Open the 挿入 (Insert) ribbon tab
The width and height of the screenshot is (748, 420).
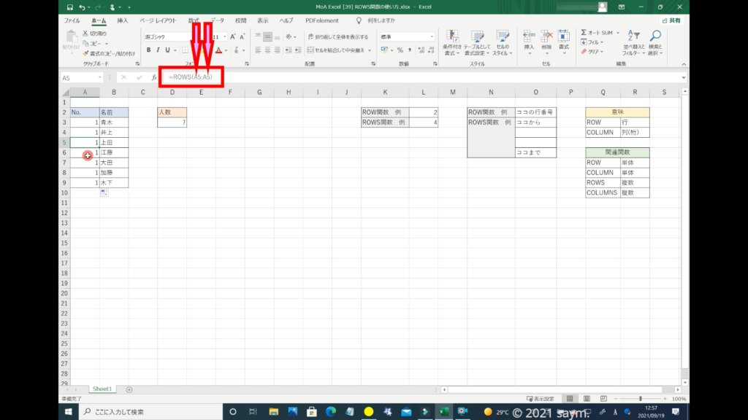tap(123, 20)
